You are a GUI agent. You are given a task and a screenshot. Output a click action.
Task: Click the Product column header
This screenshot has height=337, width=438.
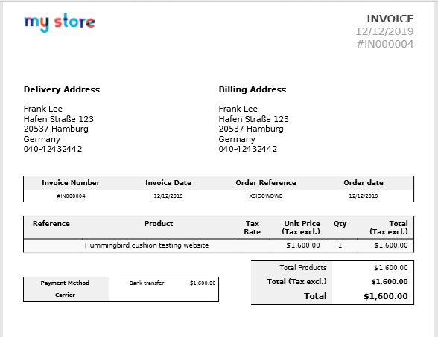click(159, 224)
